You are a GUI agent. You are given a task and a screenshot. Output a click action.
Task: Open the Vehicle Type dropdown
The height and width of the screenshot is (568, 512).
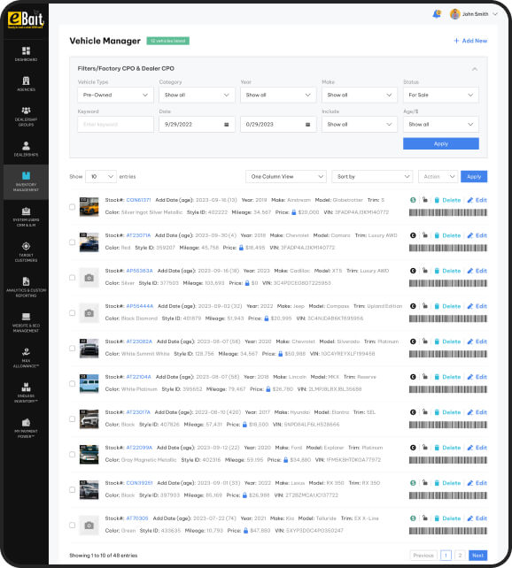pos(115,95)
